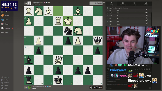
Task: Click the bottom player's 1:07:49 clock
Action: pyautogui.click(x=96, y=87)
